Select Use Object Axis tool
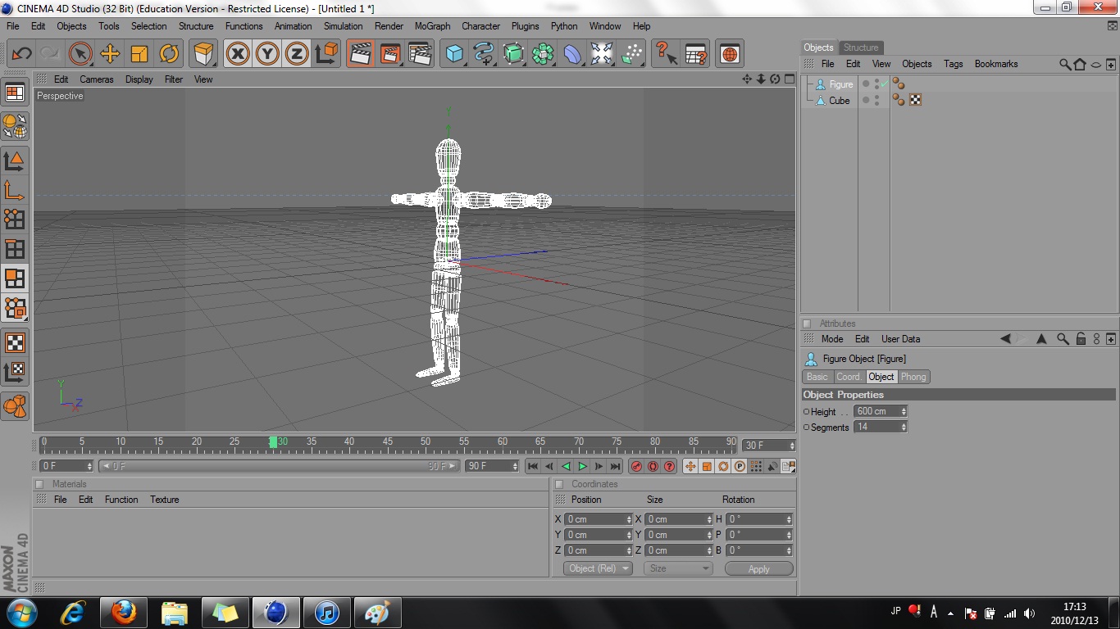The height and width of the screenshot is (629, 1120). (15, 190)
